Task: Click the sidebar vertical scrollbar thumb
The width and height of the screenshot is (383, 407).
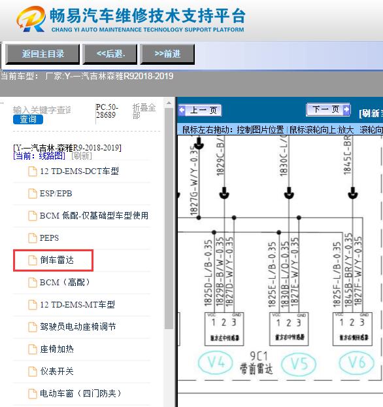Action: 169,219
